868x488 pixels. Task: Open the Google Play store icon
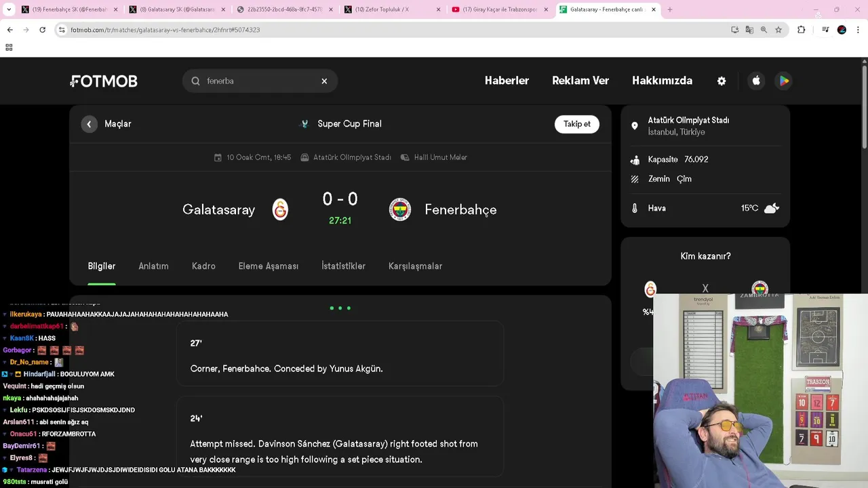(x=784, y=81)
